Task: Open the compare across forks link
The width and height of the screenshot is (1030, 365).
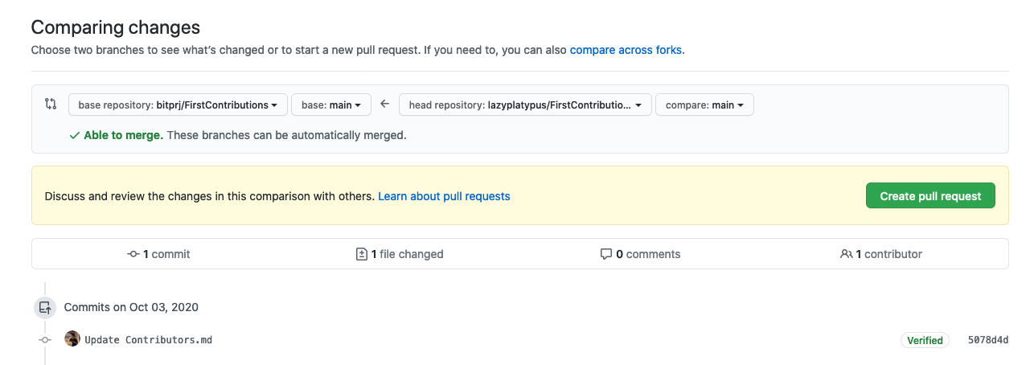Action: click(626, 50)
